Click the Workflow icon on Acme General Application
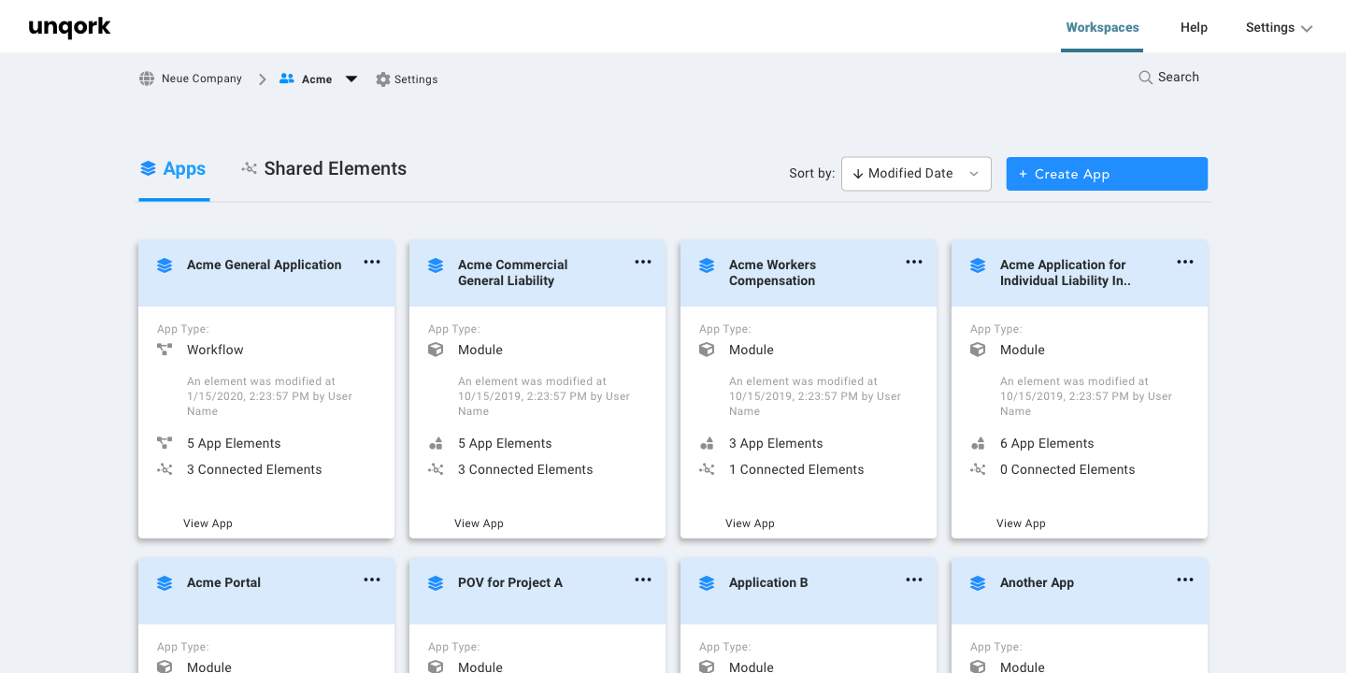Viewport: 1346px width, 673px height. [x=165, y=350]
